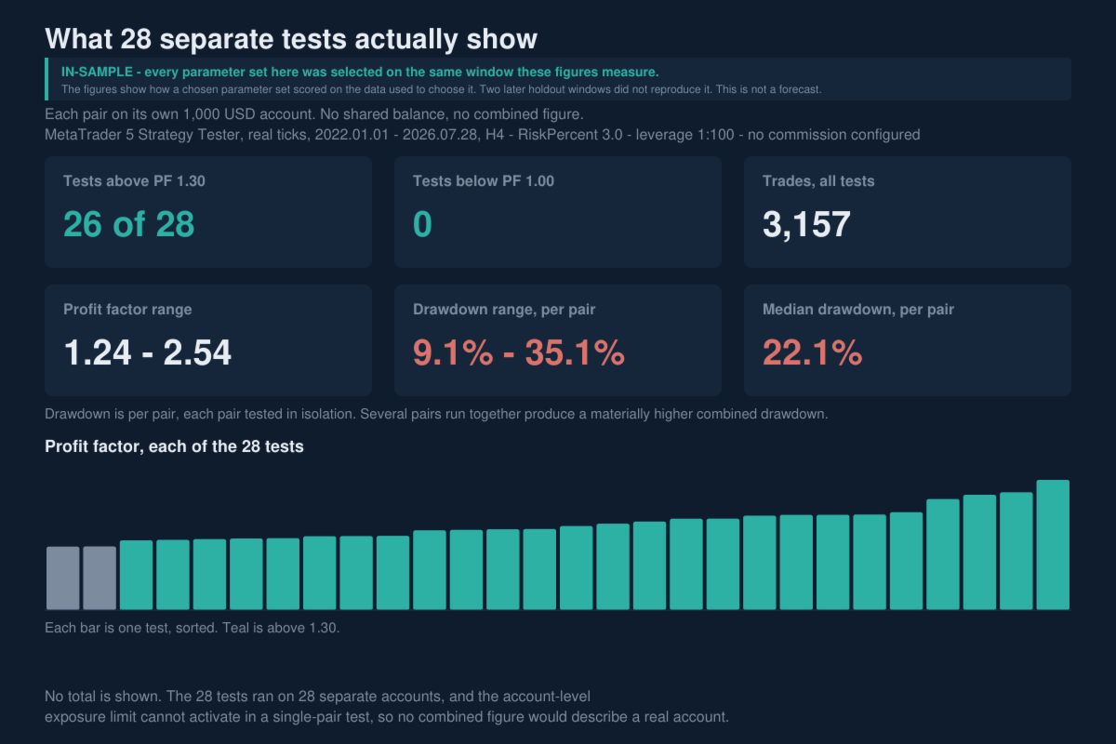The image size is (1116, 744).
Task: Click the 'Profit factor, each of the 28 tests' heading
Action: 174,446
